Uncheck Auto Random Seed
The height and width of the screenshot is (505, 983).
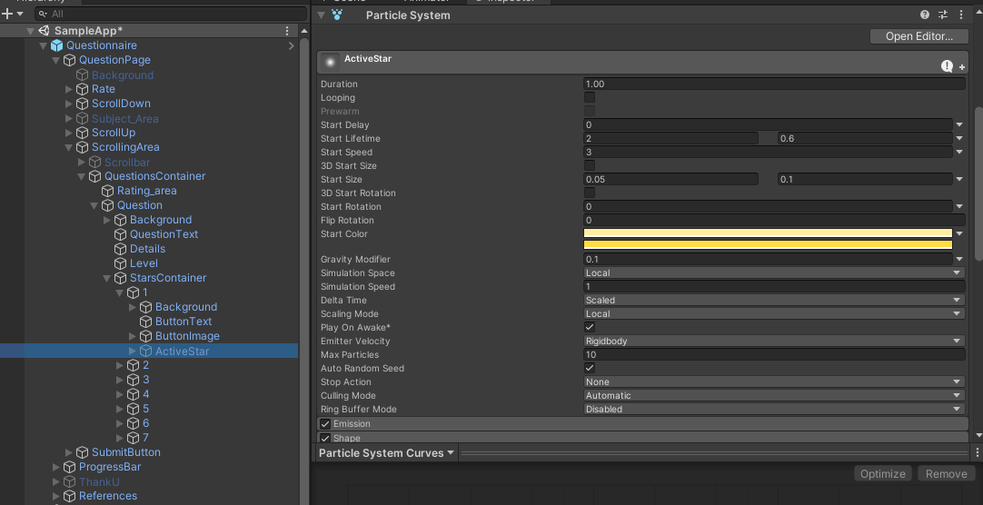[590, 369]
